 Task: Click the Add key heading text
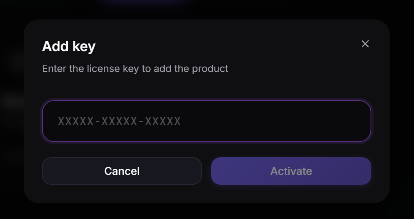(69, 46)
